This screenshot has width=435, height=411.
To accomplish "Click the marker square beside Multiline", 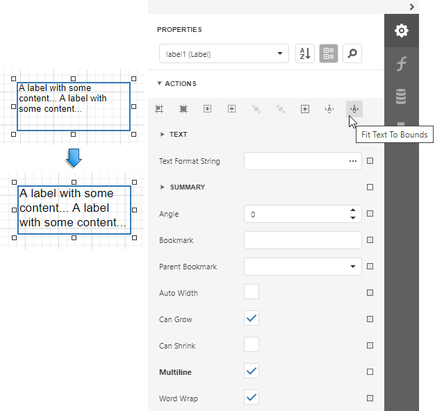I will (x=370, y=371).
